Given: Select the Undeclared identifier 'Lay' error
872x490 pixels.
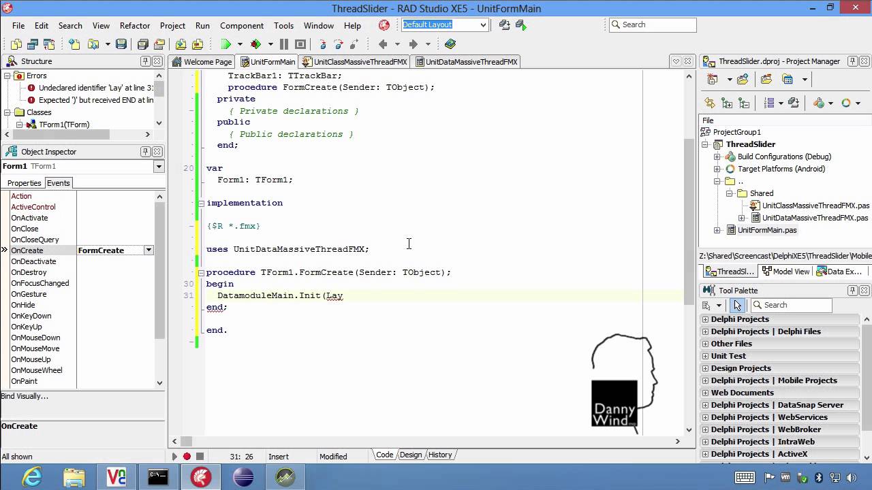Looking at the screenshot, I should (95, 88).
